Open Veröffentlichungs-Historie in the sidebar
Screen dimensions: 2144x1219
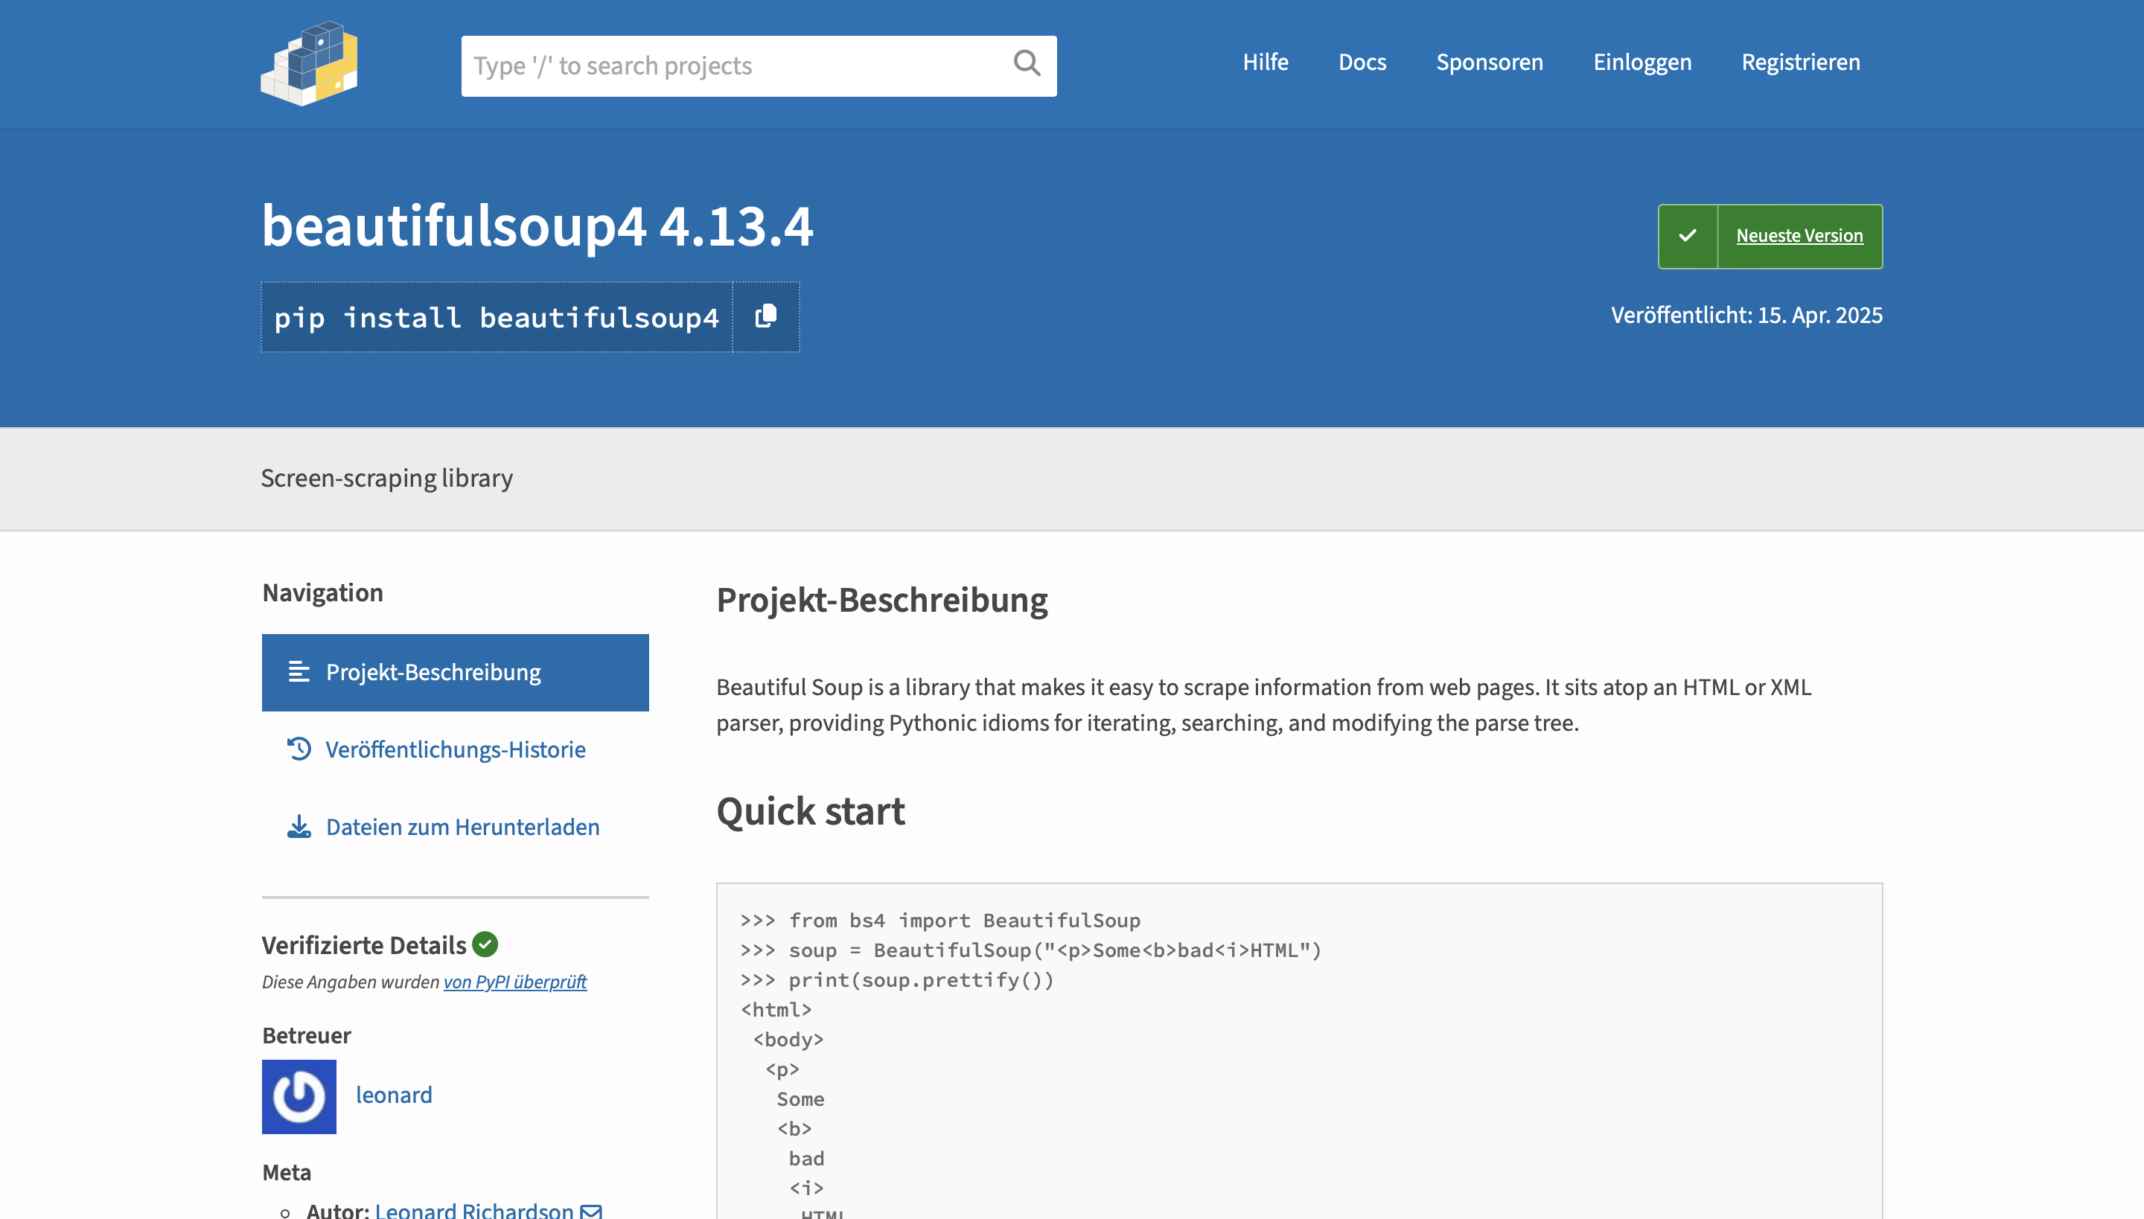coord(456,749)
